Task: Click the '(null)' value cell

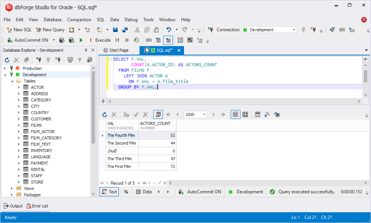Action: click(x=122, y=151)
